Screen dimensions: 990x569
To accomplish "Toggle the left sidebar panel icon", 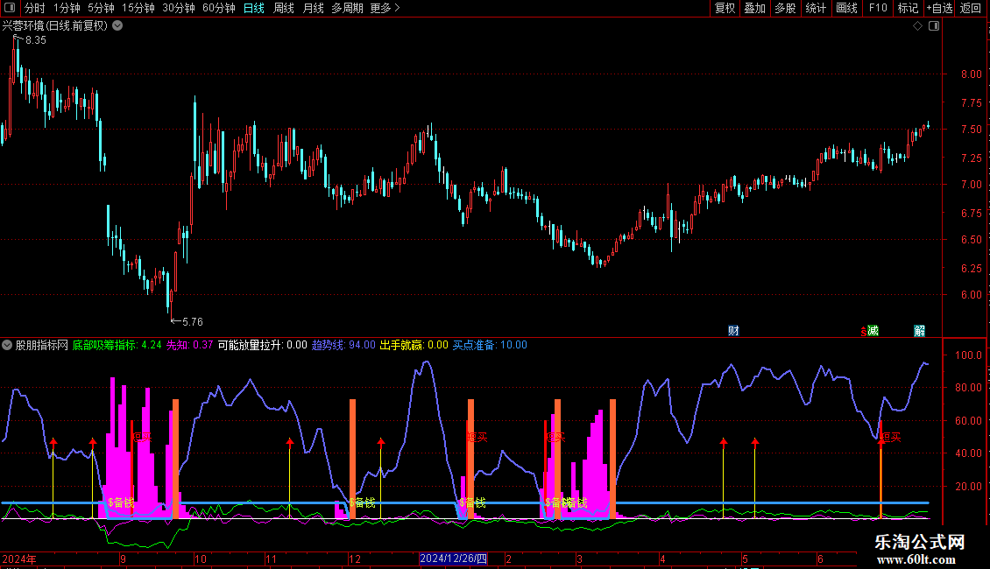I will click(x=10, y=9).
